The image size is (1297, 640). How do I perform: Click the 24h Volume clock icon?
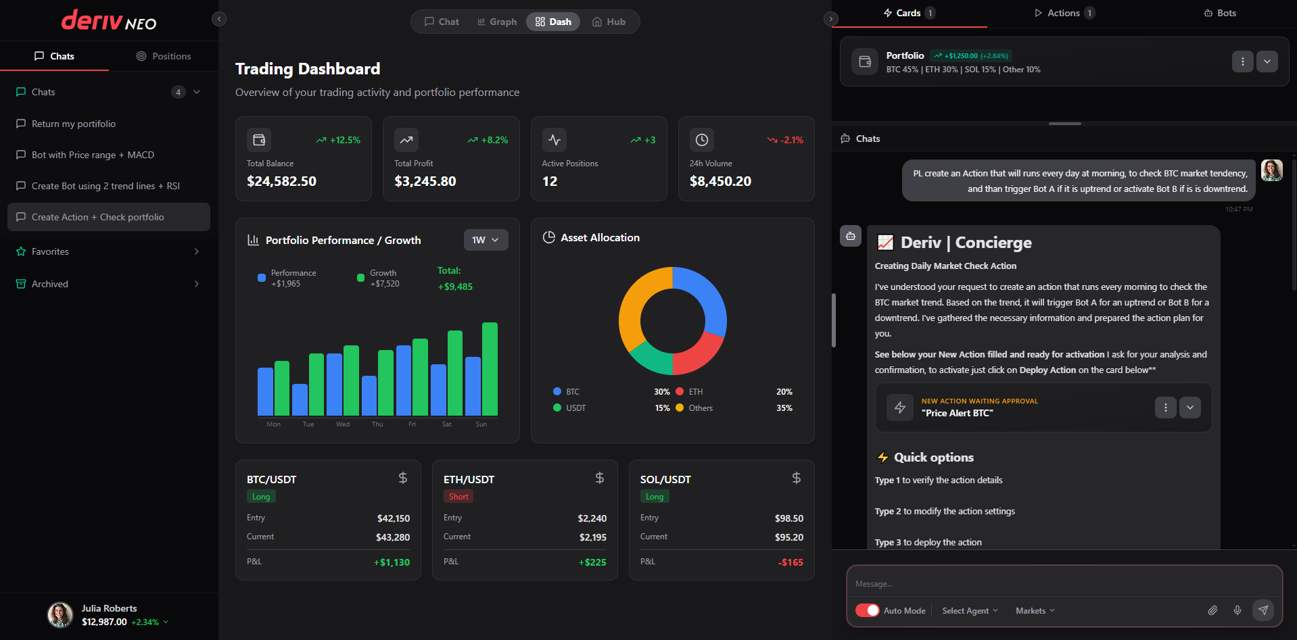tap(702, 140)
